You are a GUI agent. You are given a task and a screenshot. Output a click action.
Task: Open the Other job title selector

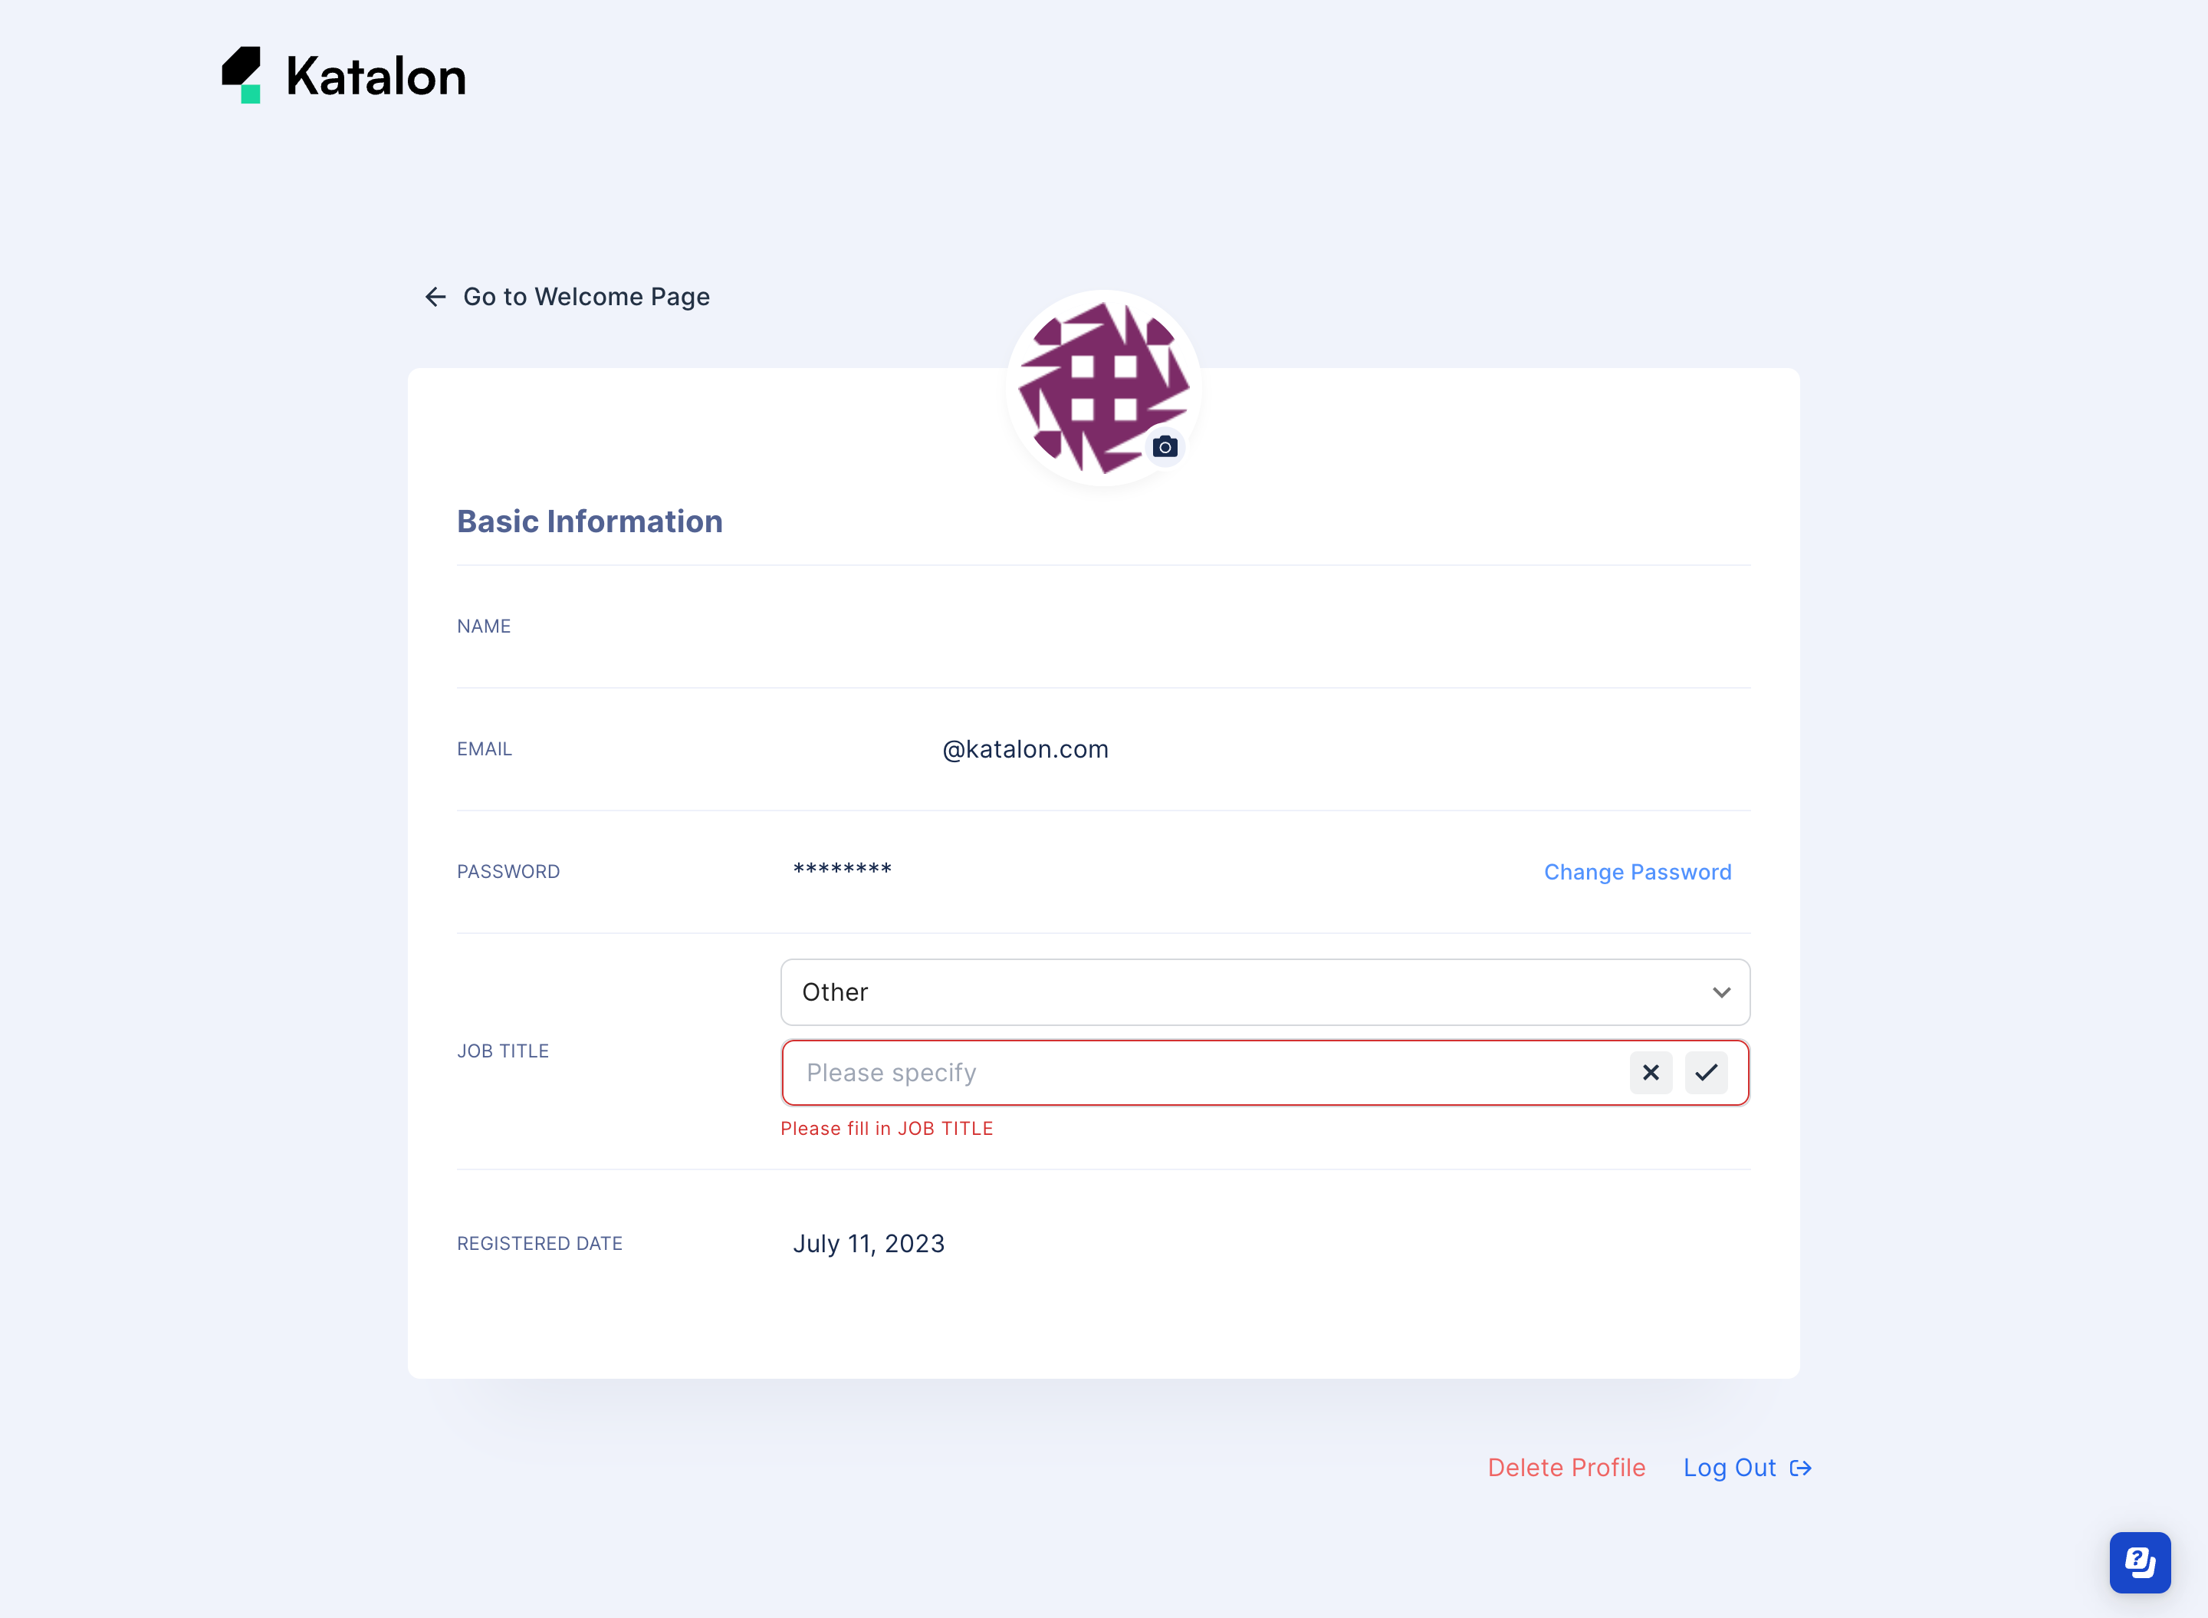tap(1265, 992)
